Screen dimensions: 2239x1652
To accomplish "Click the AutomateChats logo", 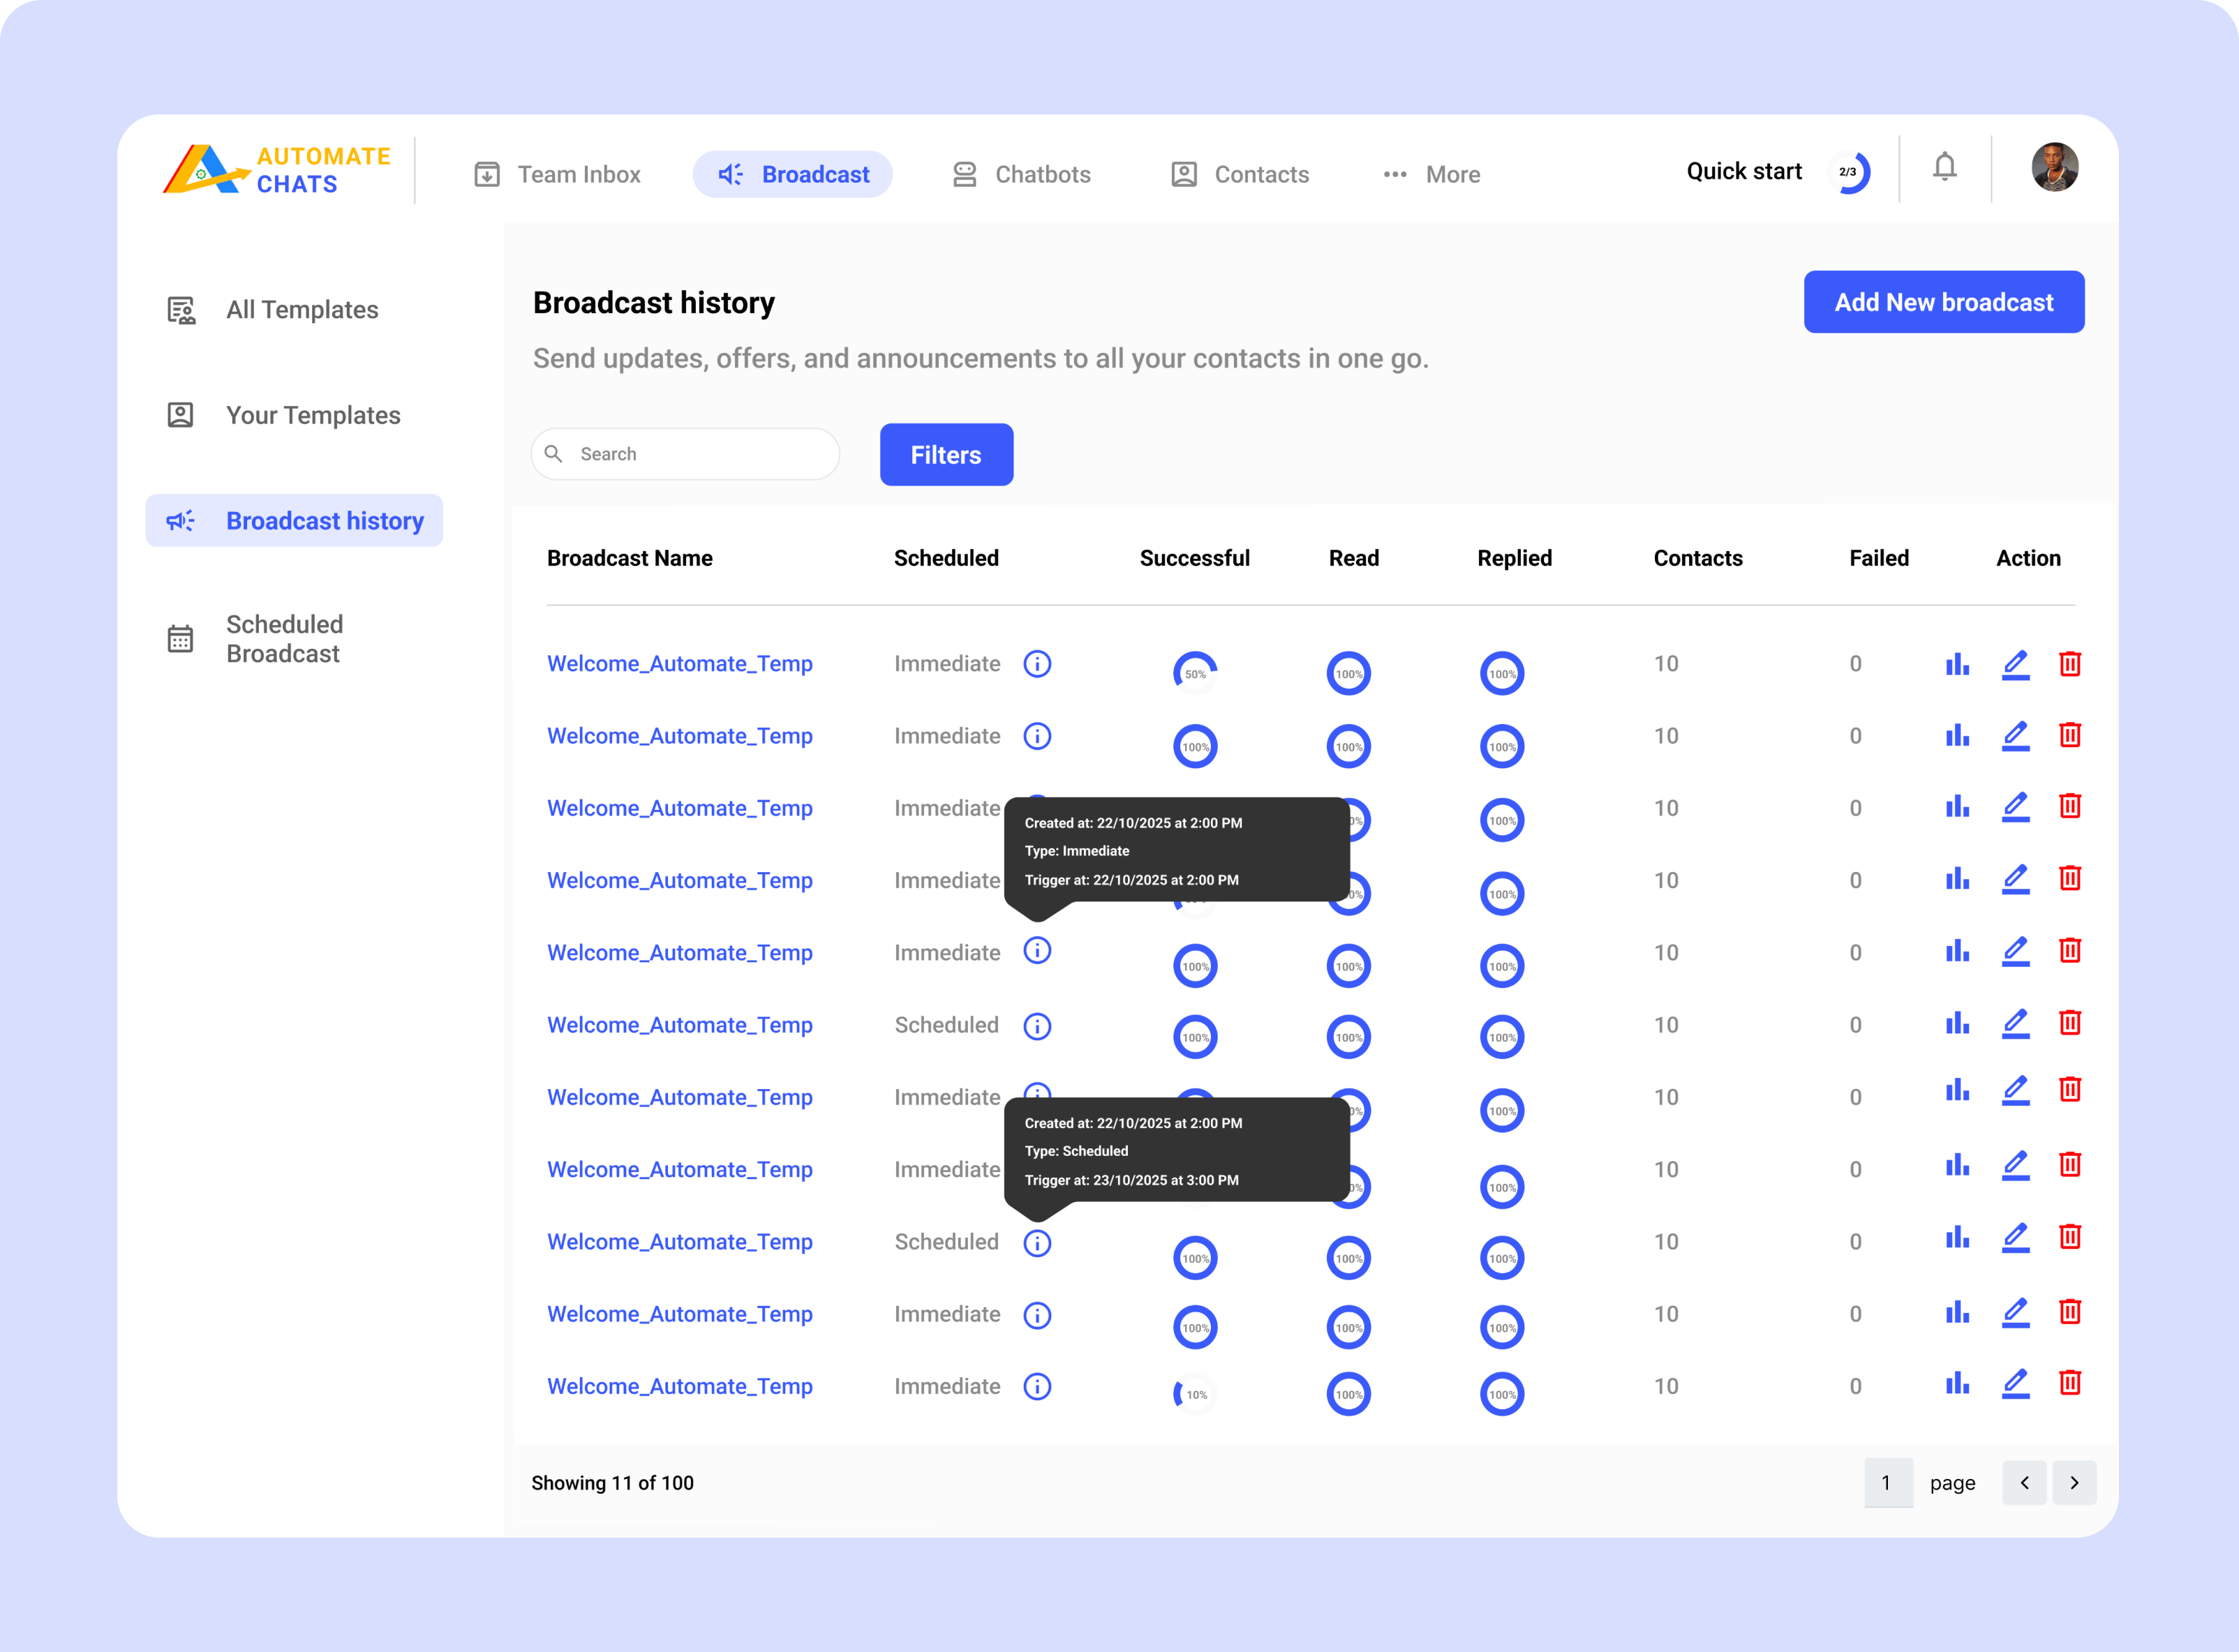I will tap(277, 170).
